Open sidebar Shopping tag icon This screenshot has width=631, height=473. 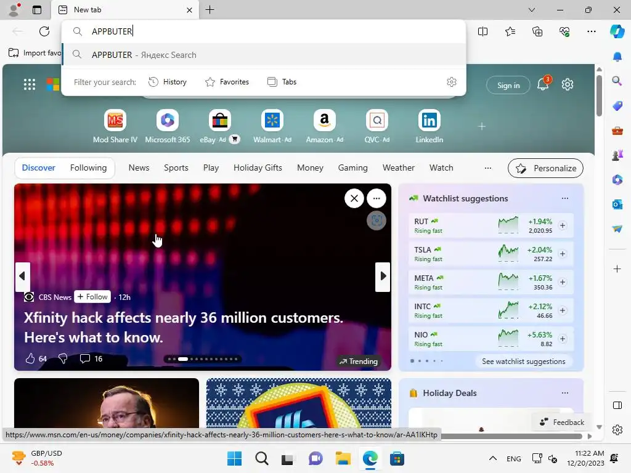pyautogui.click(x=617, y=106)
